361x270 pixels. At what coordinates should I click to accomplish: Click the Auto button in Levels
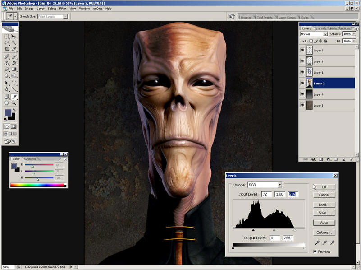(324, 223)
